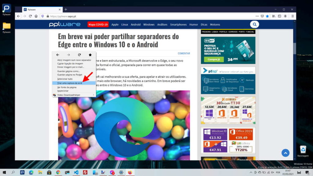This screenshot has height=176, width=313.
Task: Toggle the bookmark star for this page
Action: [267, 16]
